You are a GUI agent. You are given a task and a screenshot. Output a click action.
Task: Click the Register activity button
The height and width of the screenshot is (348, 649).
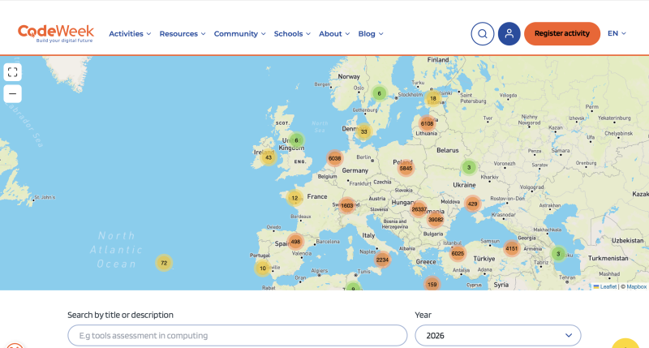tap(562, 33)
